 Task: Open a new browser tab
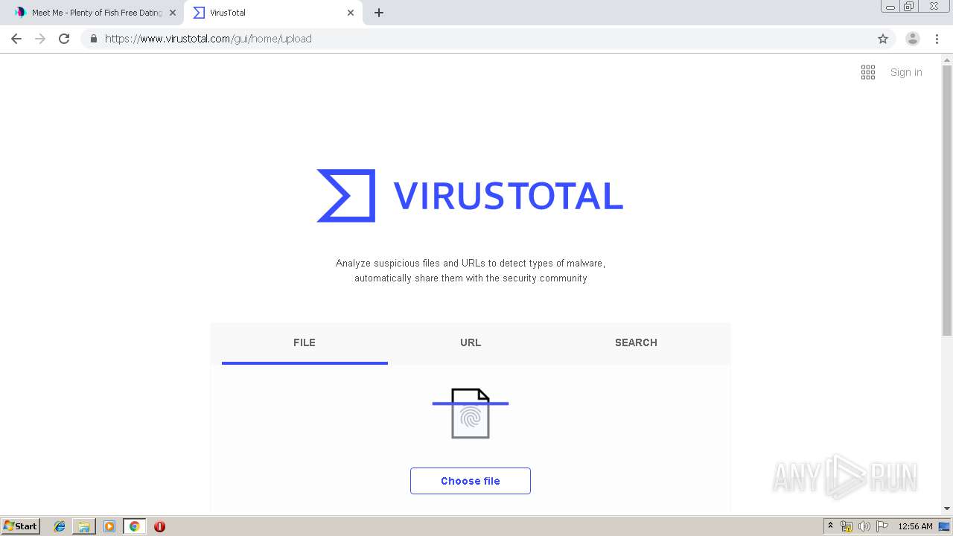tap(379, 13)
